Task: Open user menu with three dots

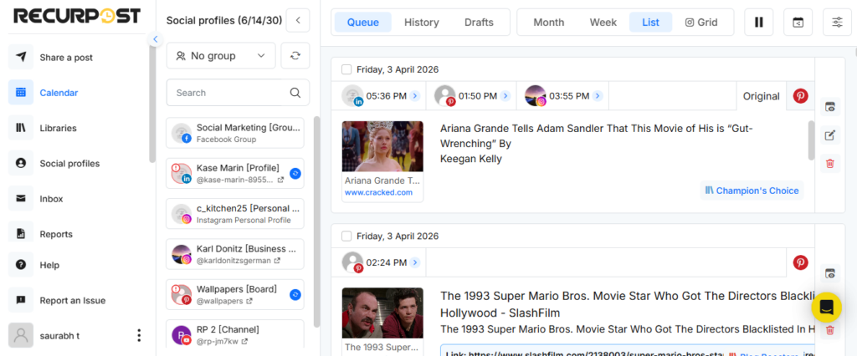Action: [139, 335]
